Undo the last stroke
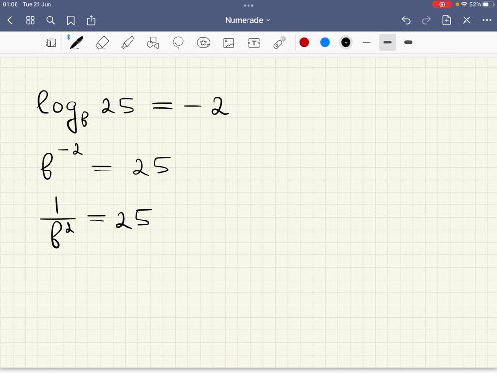Image resolution: width=497 pixels, height=373 pixels. (406, 20)
